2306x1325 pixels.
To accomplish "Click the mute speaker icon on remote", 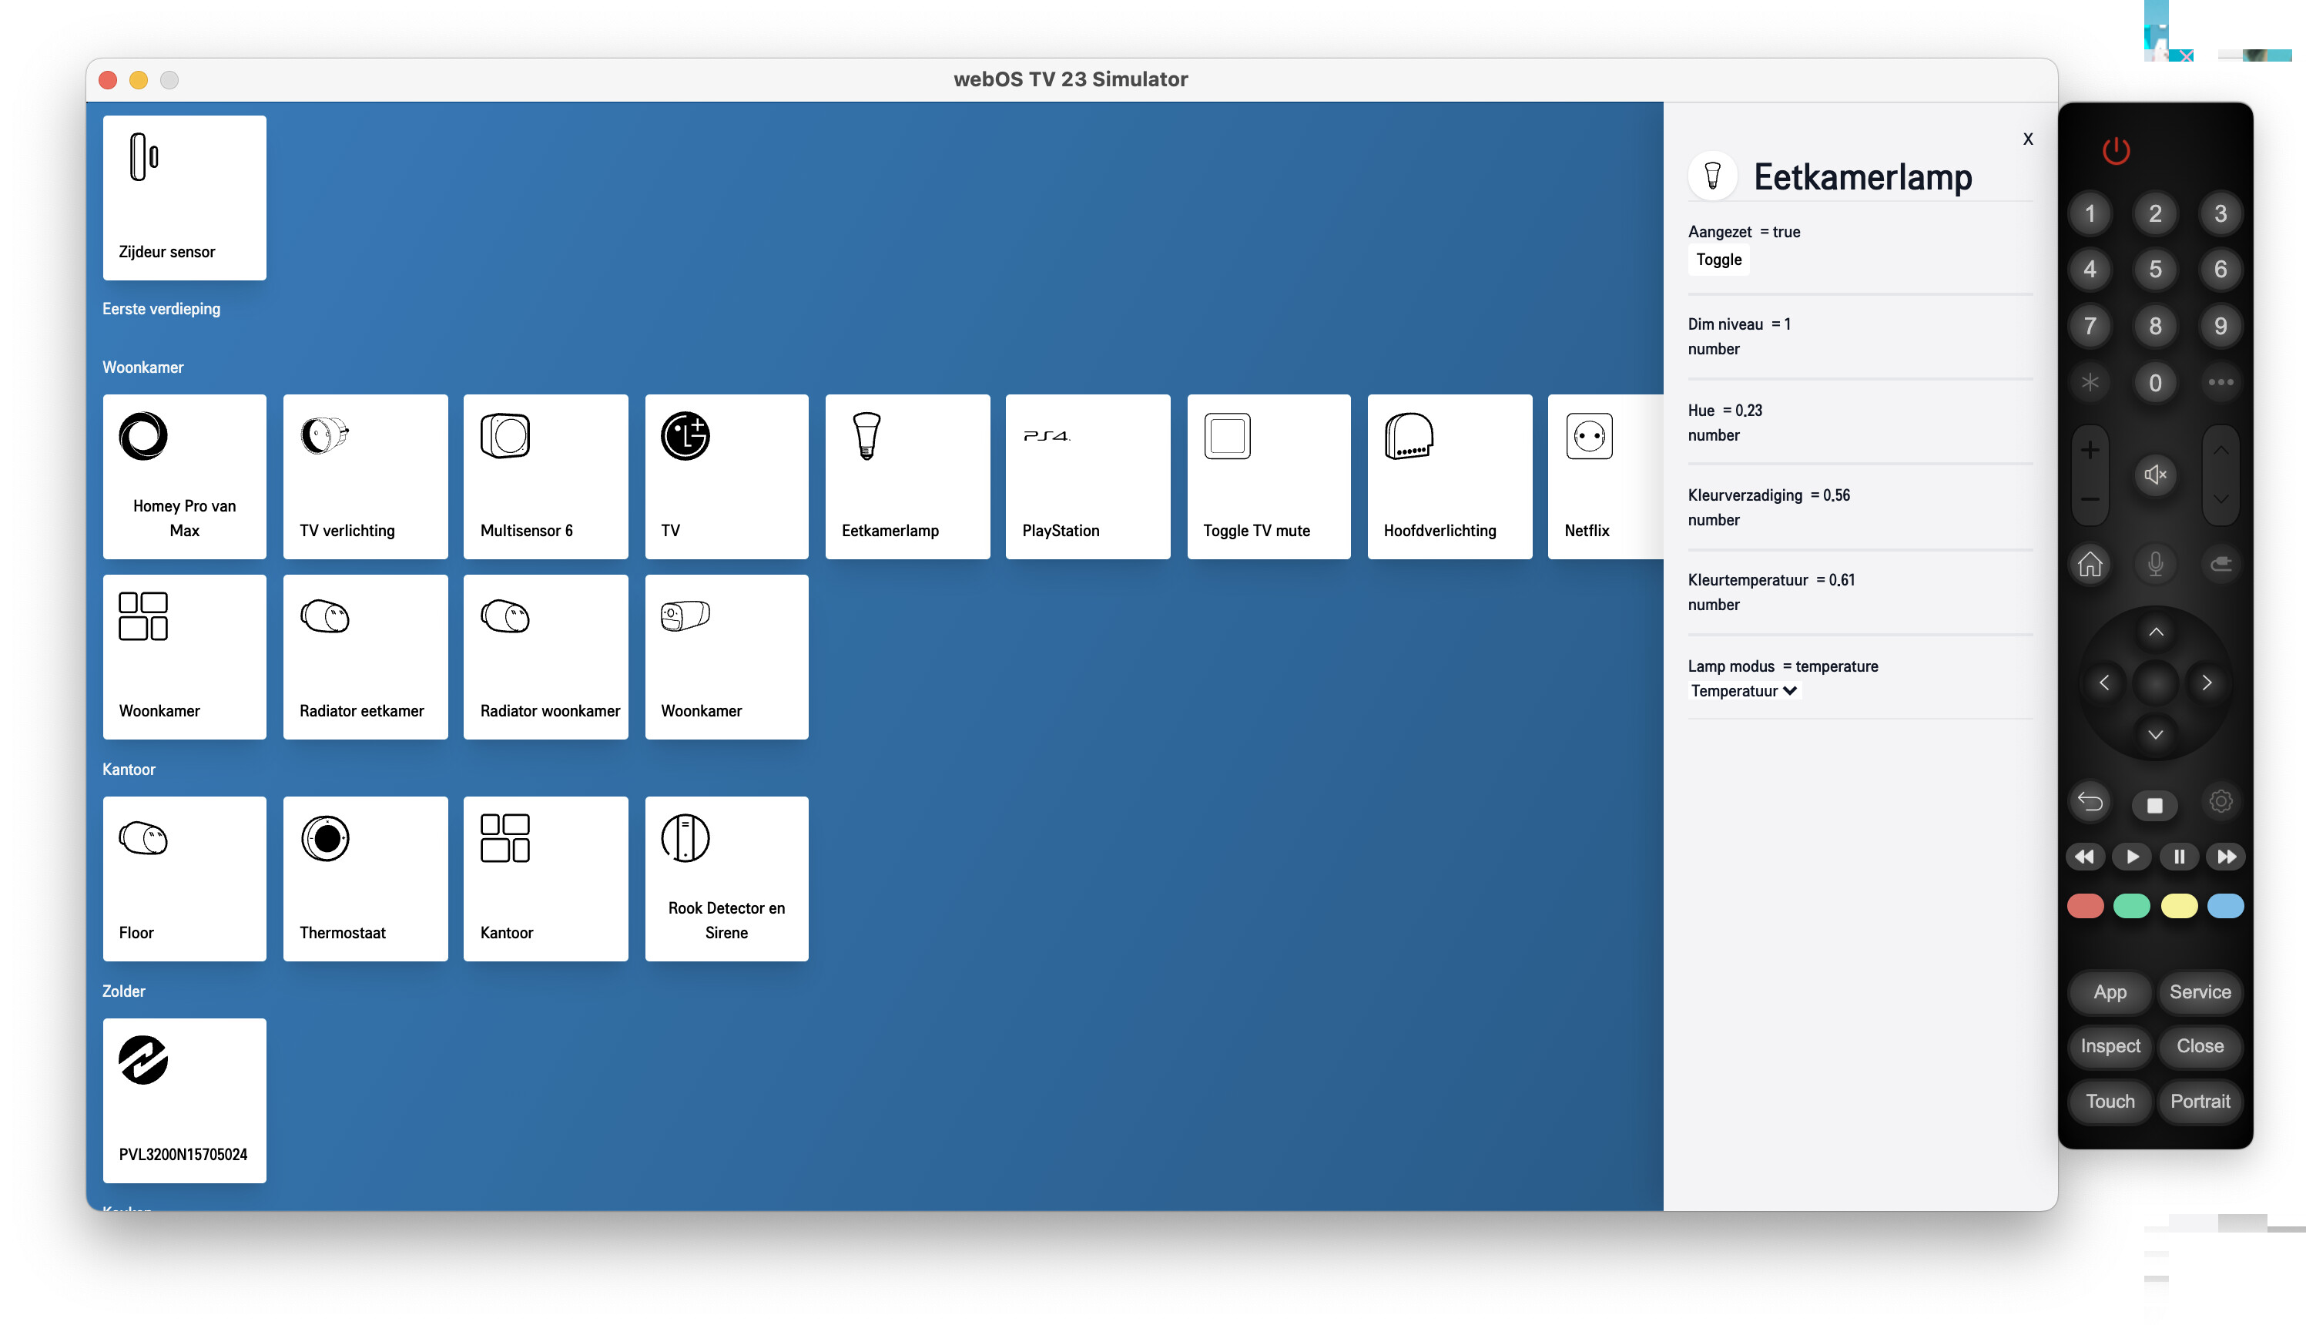I will (2154, 474).
